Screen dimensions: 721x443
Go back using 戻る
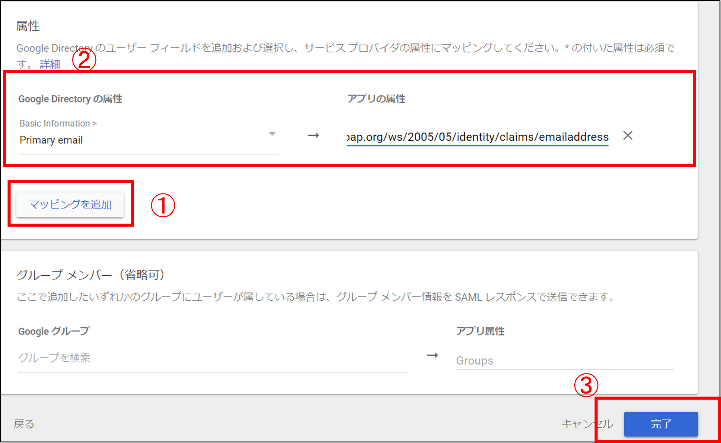coord(24,424)
